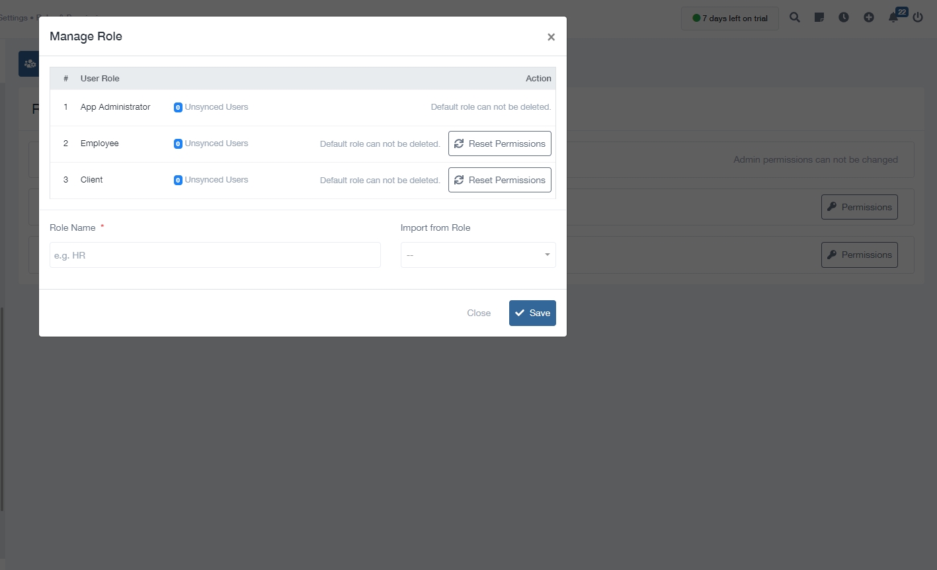Close Manage Role dialog with X
This screenshot has height=570, width=937.
click(551, 37)
